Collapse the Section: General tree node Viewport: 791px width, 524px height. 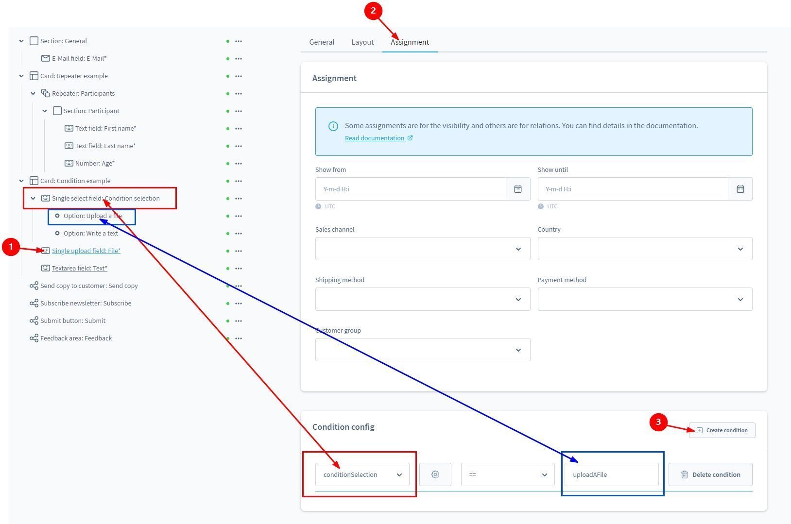21,41
